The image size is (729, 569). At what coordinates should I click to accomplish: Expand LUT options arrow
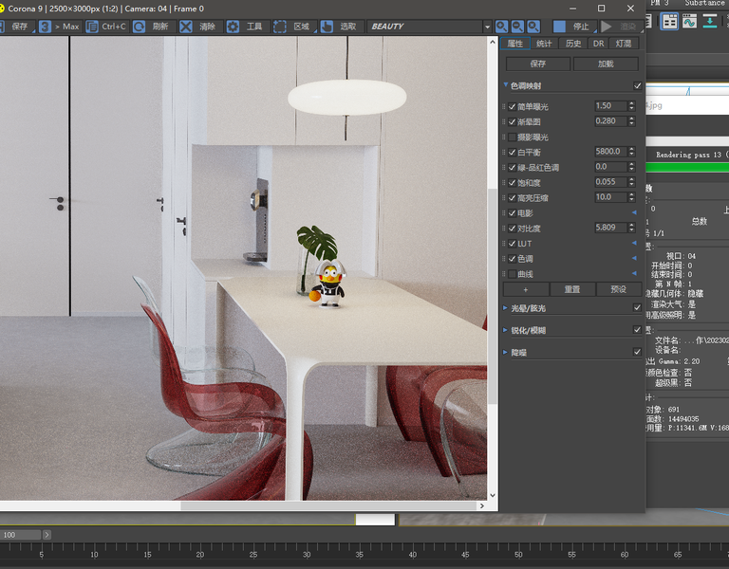click(x=634, y=243)
